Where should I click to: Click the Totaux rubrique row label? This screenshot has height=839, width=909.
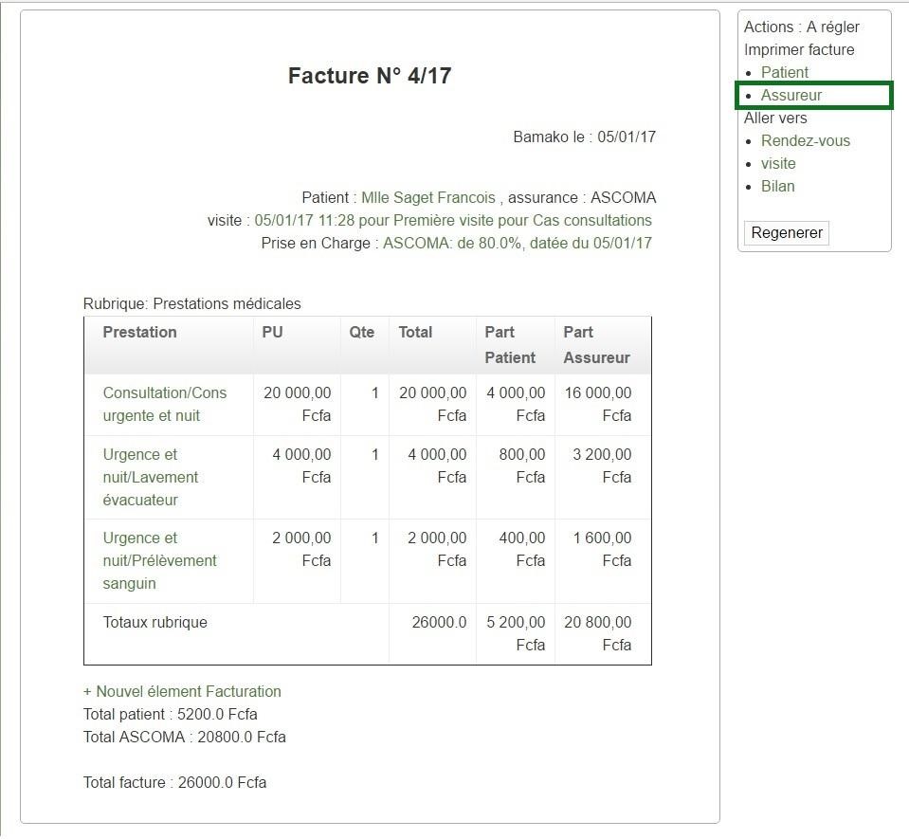point(155,622)
